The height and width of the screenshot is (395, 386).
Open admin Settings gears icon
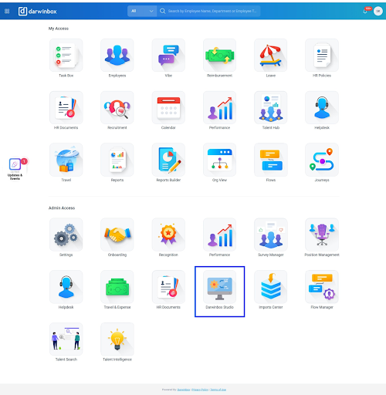pyautogui.click(x=66, y=235)
